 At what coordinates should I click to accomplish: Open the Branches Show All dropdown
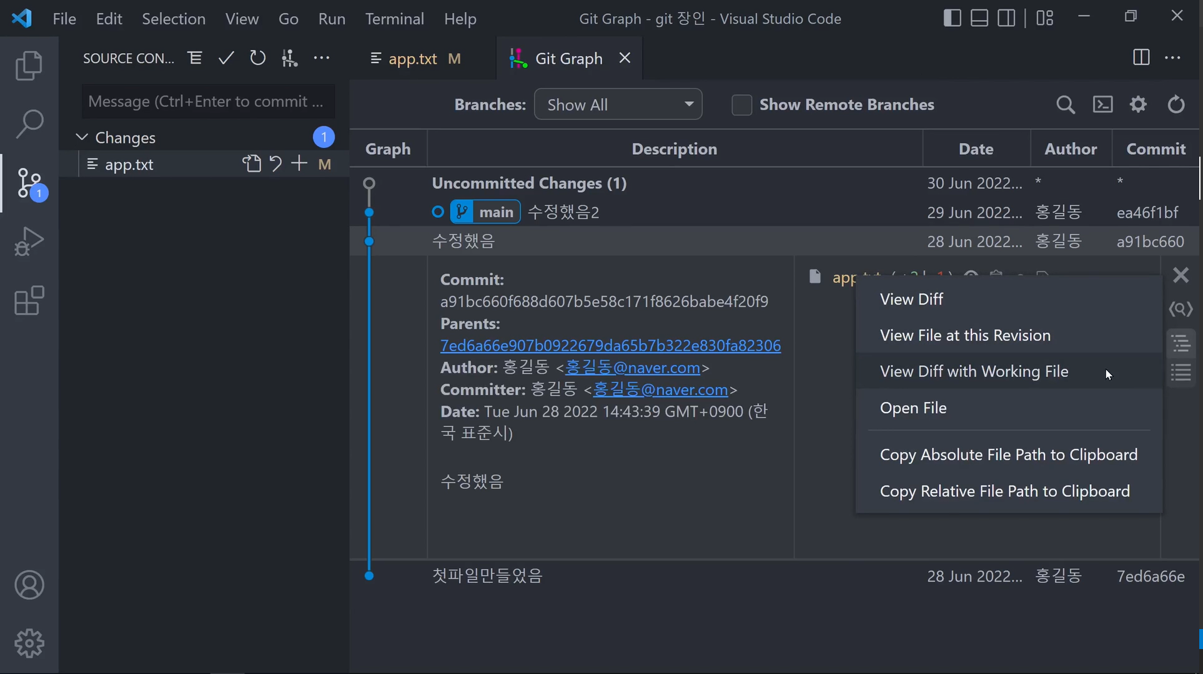click(618, 105)
